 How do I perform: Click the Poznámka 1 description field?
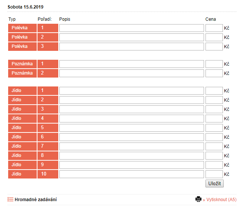[131, 64]
